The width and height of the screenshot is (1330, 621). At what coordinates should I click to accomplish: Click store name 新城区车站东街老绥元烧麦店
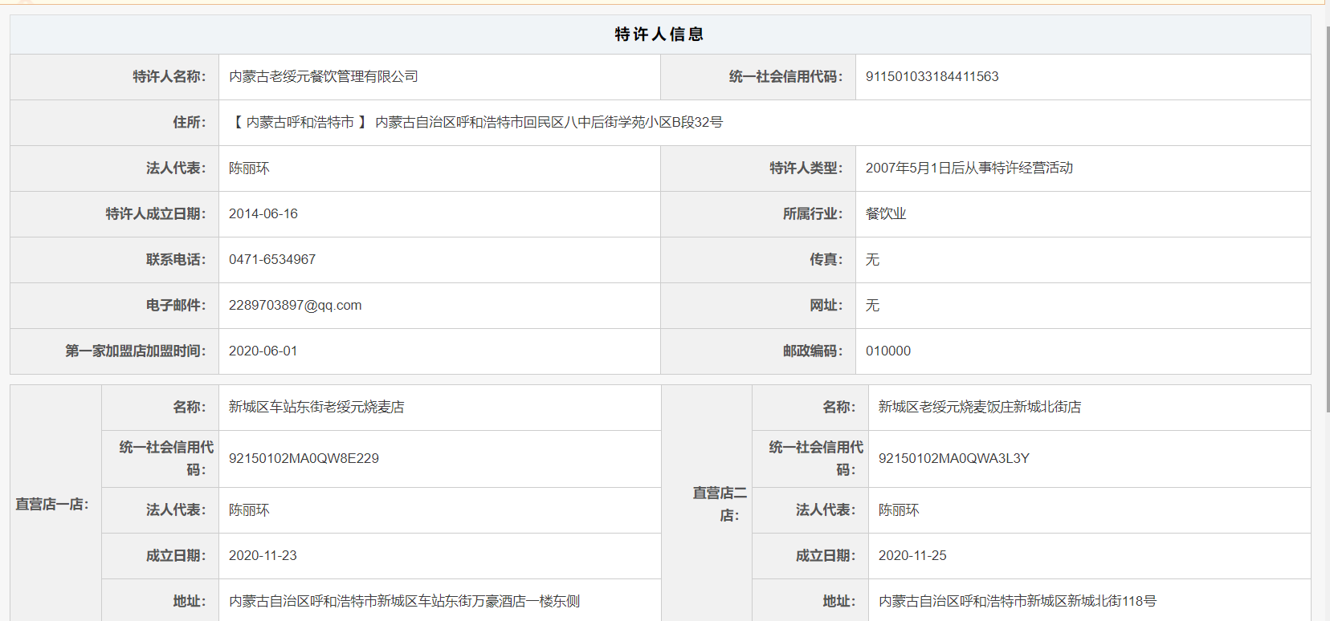(316, 408)
